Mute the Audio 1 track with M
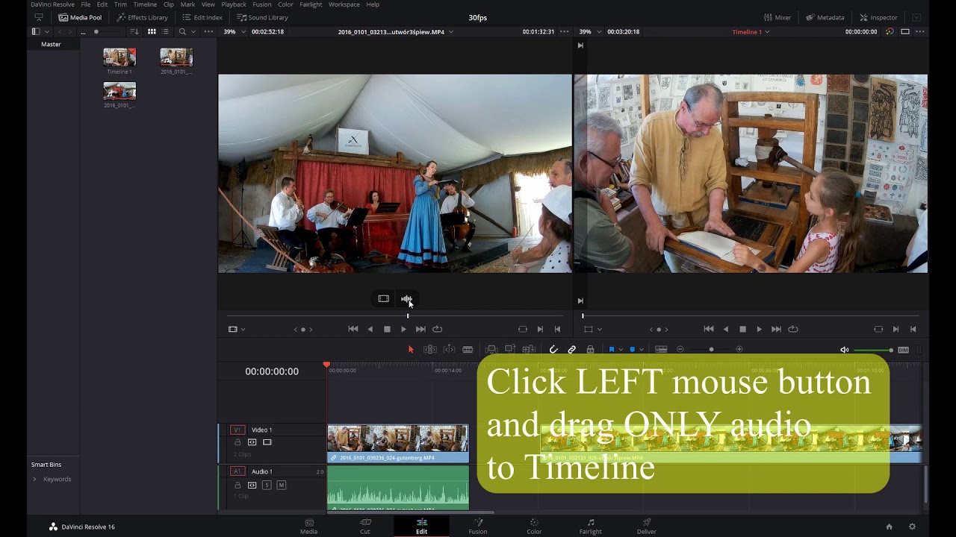Screen dimensions: 956x537 pyautogui.click(x=281, y=485)
